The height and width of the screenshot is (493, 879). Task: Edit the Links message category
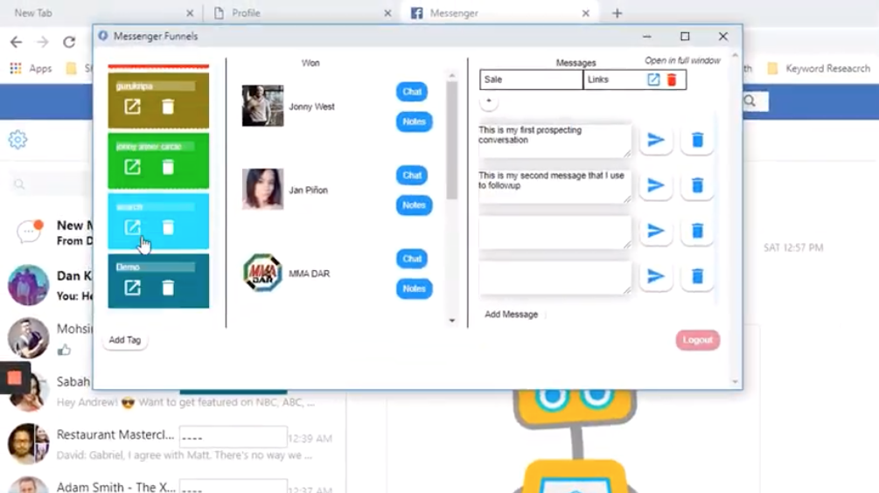pyautogui.click(x=653, y=80)
